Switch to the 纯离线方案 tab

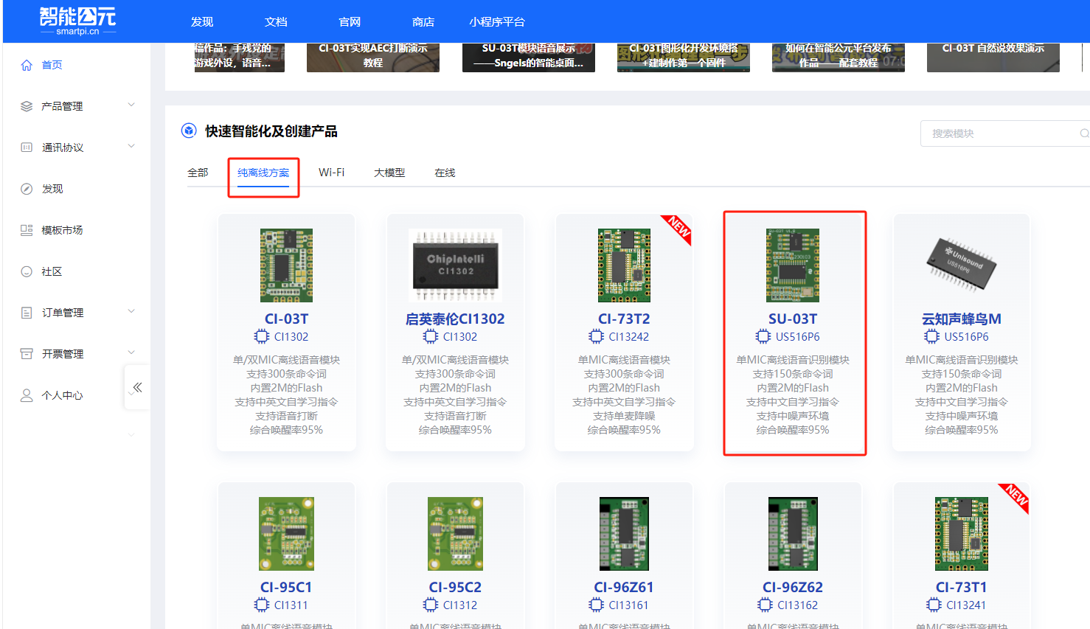coord(263,173)
